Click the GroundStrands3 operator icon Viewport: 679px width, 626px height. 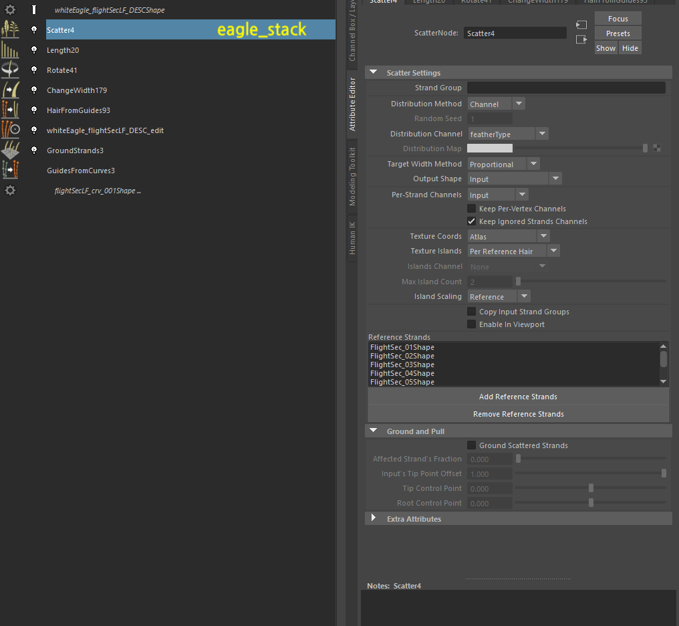pos(11,150)
